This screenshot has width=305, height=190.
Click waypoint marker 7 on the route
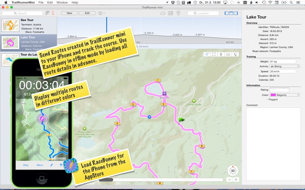point(191,172)
